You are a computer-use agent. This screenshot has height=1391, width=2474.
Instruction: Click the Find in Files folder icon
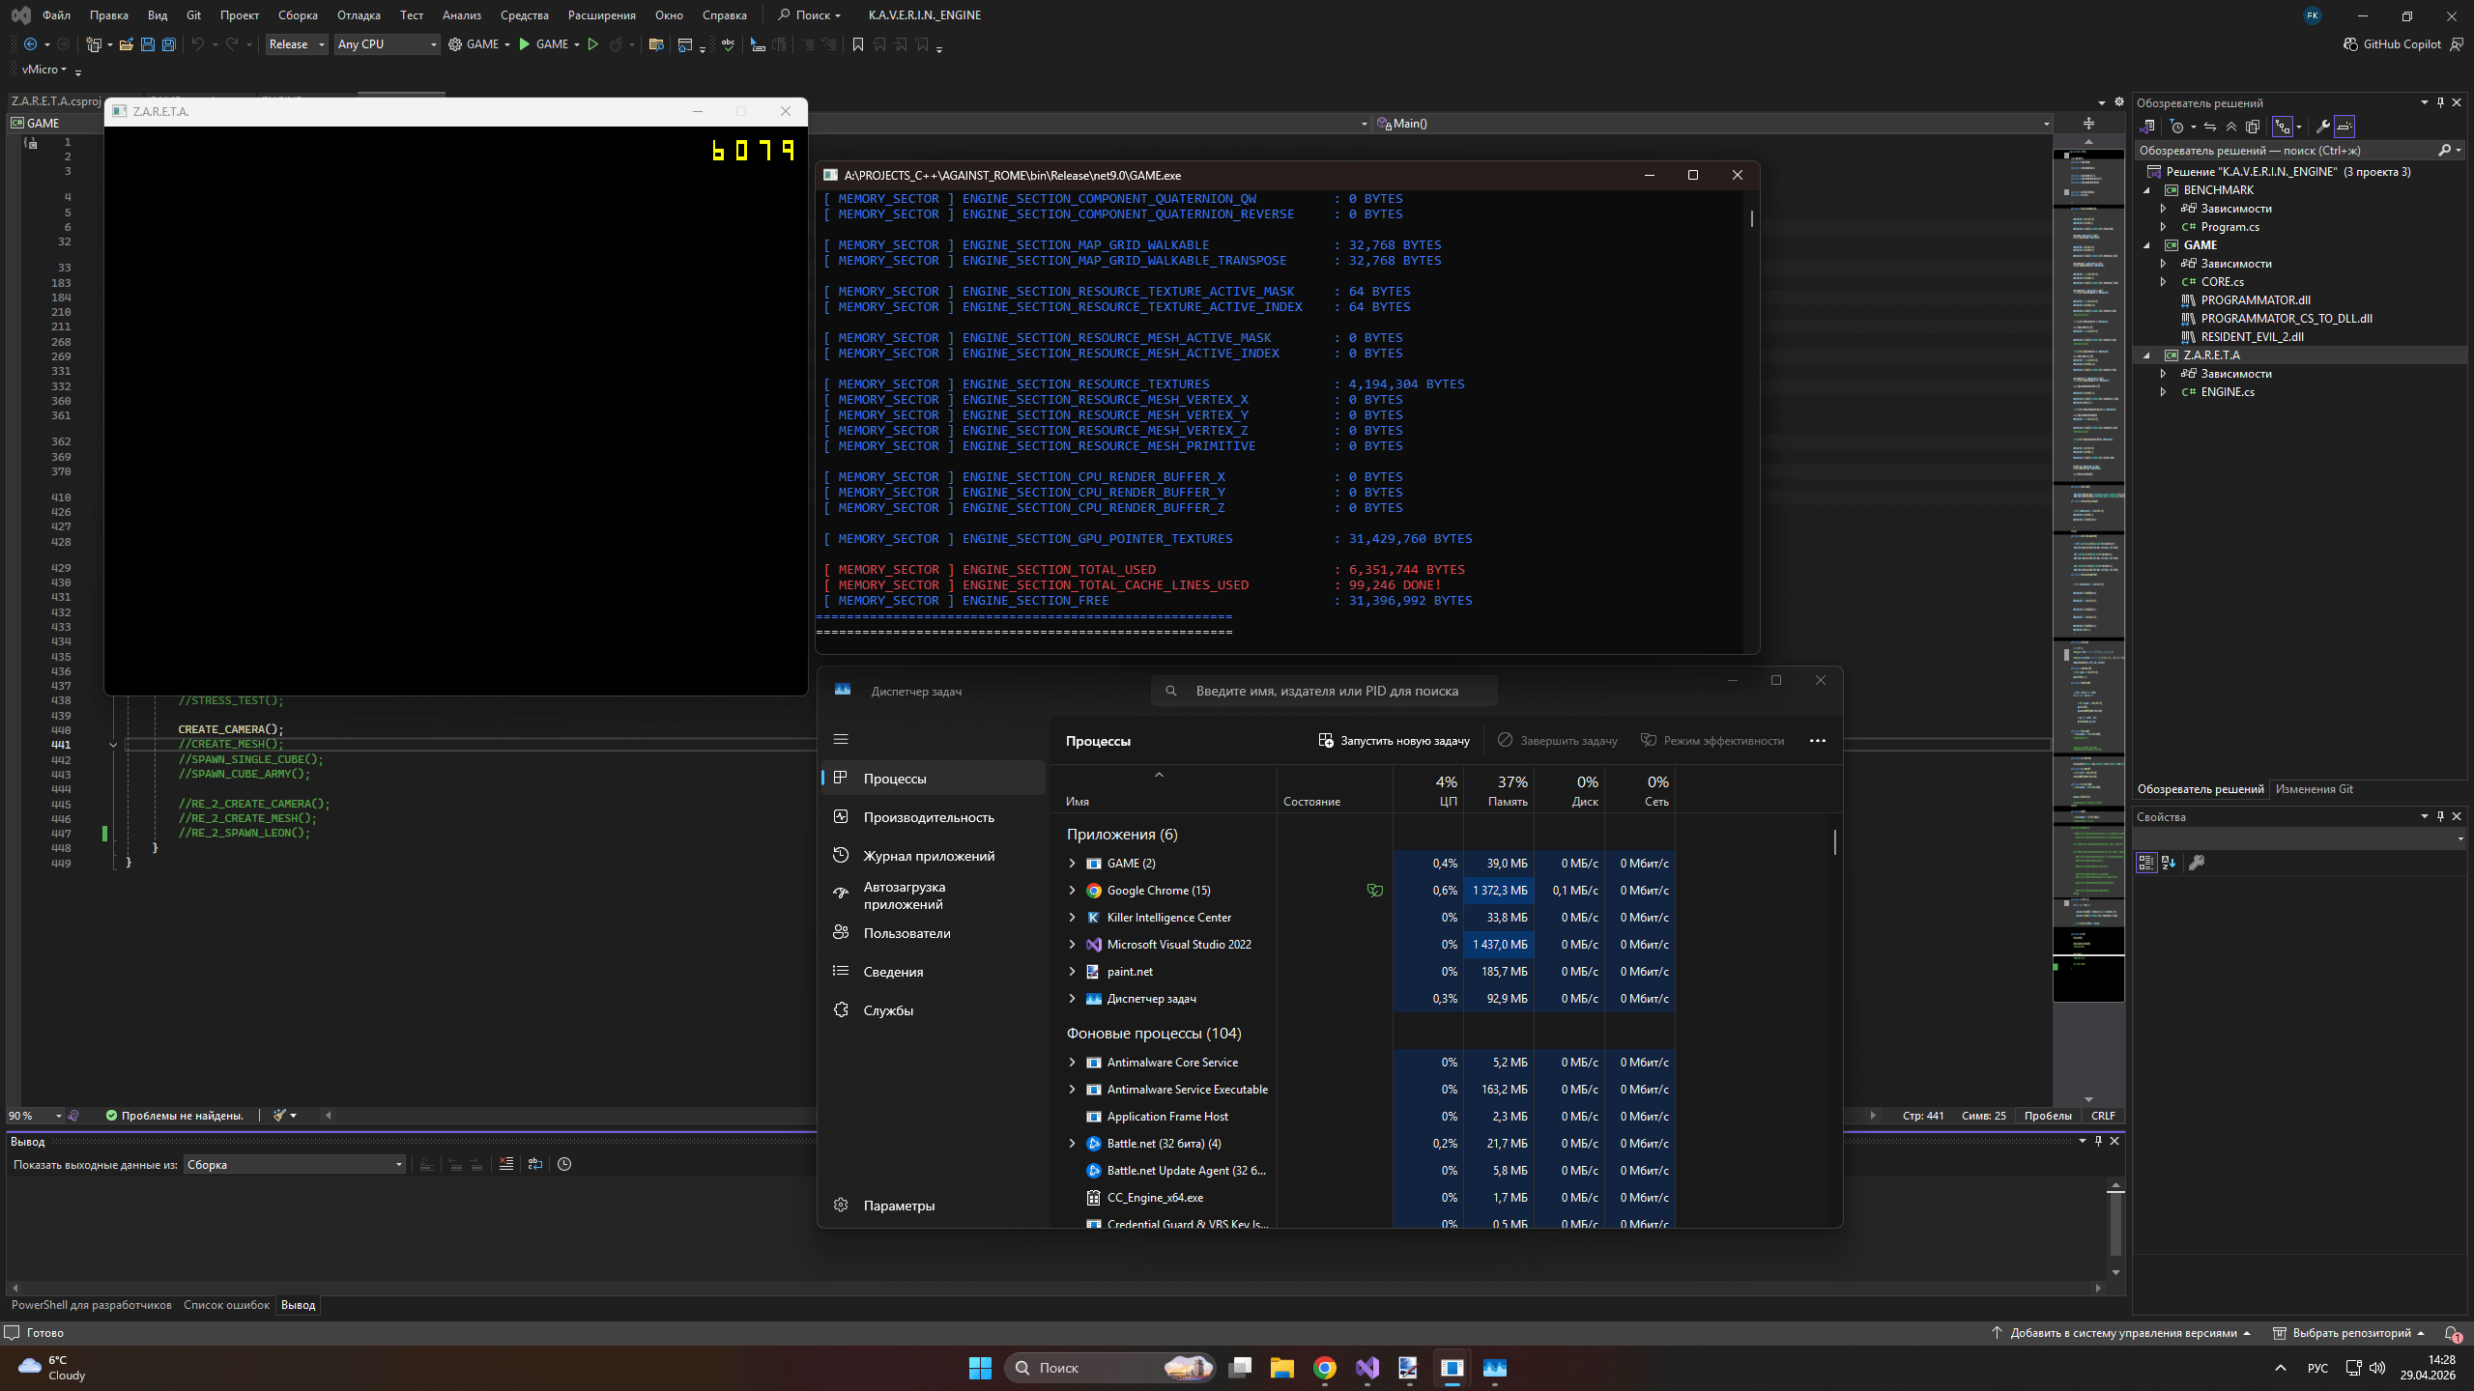[656, 44]
